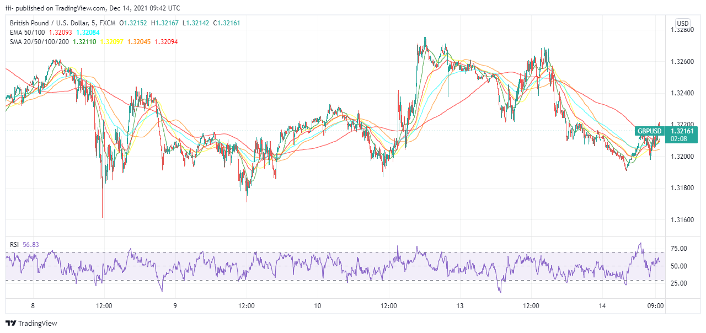
Task: Click the EMA value 1.32084 in cyan
Action: (88, 33)
